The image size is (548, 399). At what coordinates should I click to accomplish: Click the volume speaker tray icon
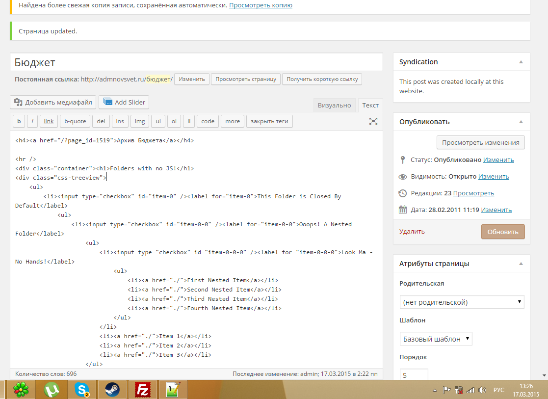click(x=482, y=390)
